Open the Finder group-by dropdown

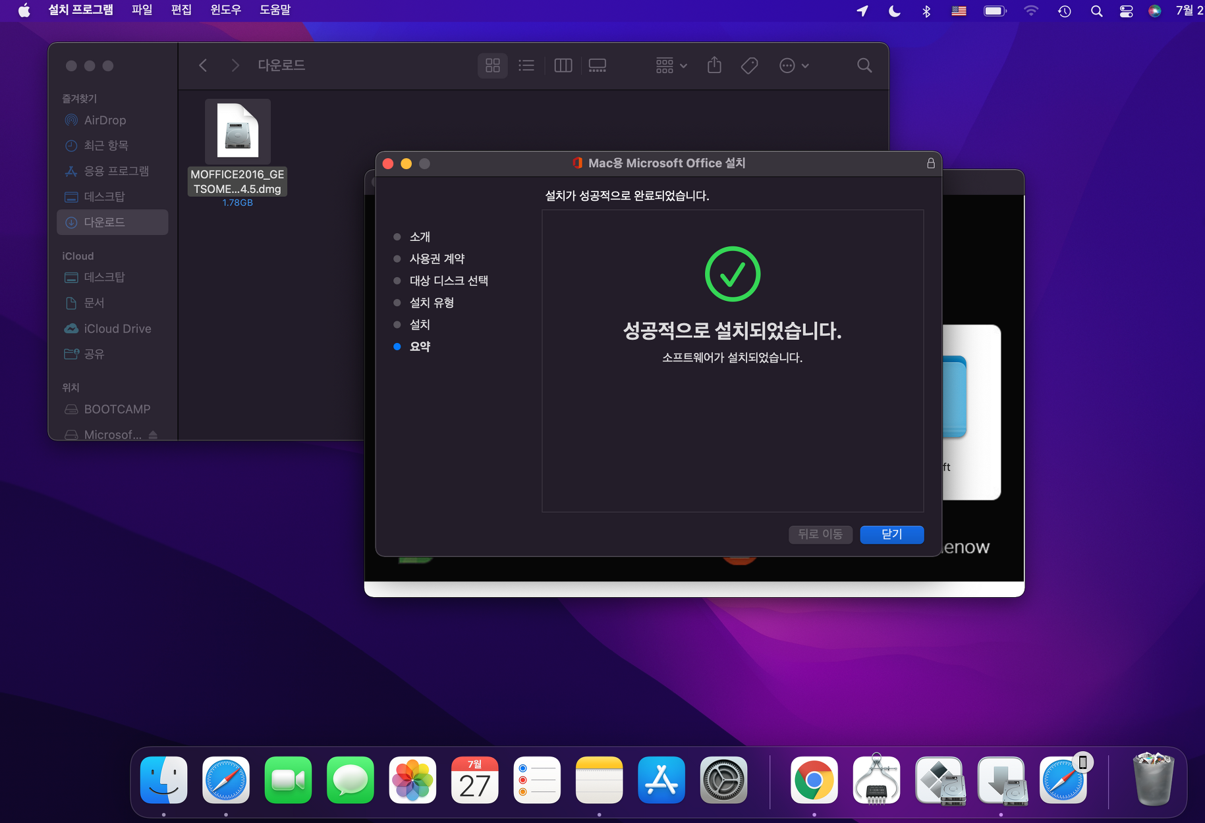point(671,65)
